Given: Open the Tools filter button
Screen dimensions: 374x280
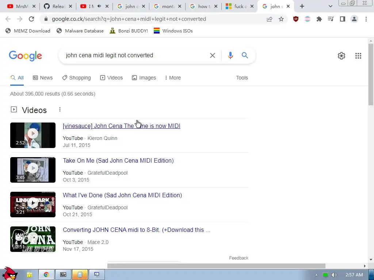Looking at the screenshot, I should point(242,78).
